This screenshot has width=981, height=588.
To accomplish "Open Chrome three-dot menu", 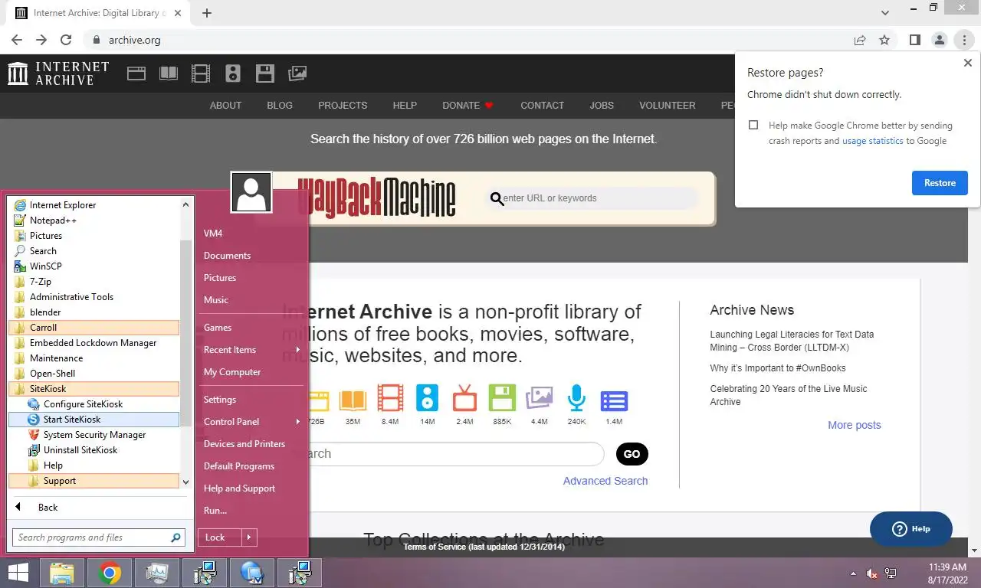I will click(x=964, y=40).
